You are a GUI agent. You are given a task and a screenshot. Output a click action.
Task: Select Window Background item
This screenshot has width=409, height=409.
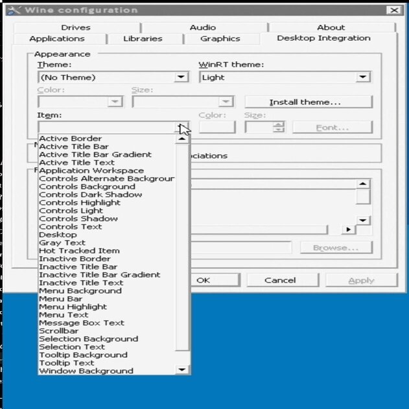(107, 371)
